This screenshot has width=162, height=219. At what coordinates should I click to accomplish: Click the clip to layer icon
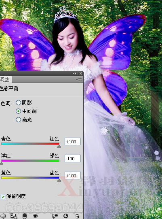pos(25,216)
